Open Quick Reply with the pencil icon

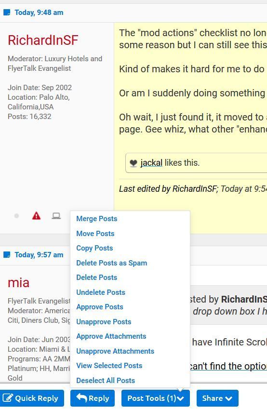pos(32,398)
